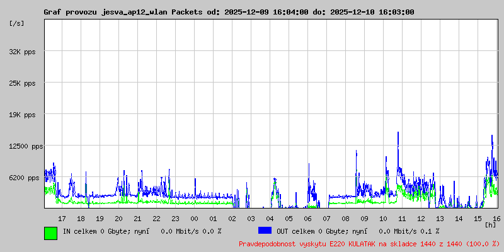Click hour label '22' on time axis

[156, 219]
